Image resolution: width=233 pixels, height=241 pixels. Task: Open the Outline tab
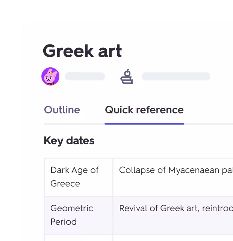(x=62, y=110)
